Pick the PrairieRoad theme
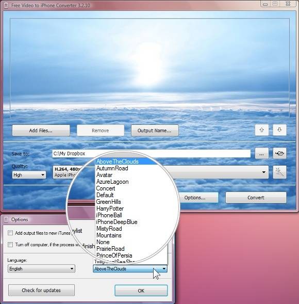This screenshot has width=299, height=304. pos(110,249)
